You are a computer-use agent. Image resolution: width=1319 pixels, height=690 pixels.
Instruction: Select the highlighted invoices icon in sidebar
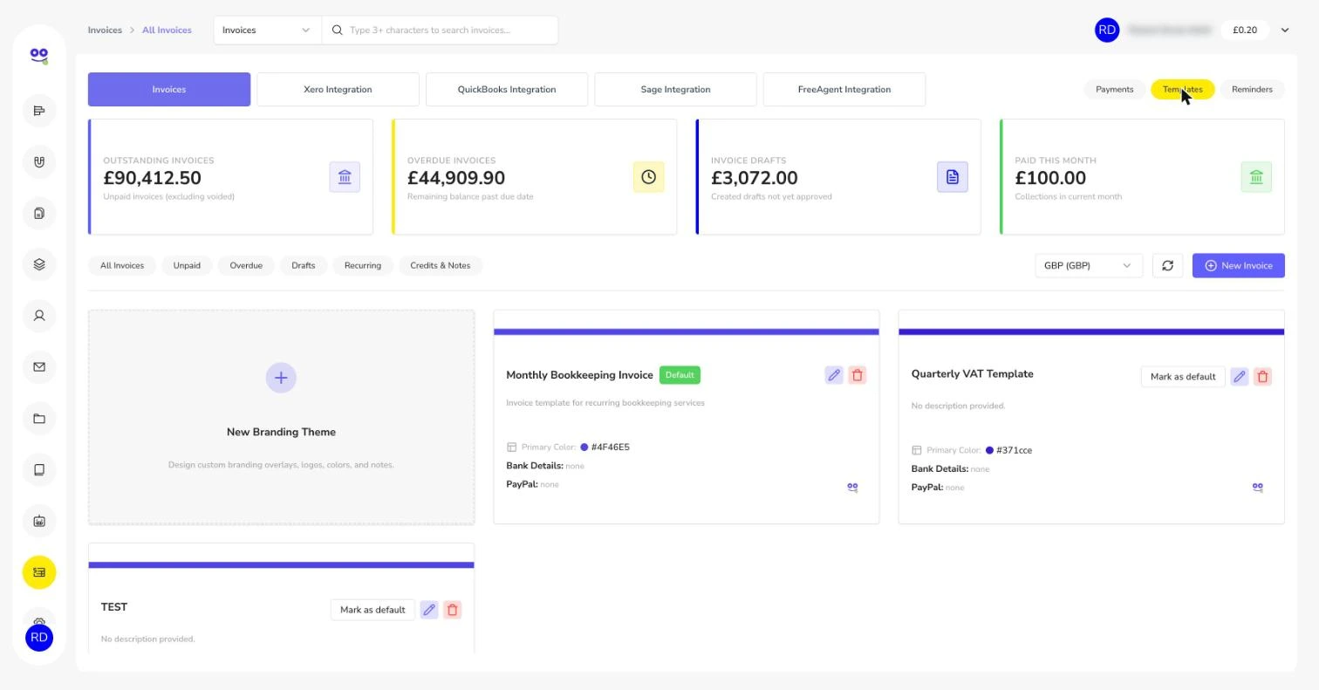[x=38, y=572]
